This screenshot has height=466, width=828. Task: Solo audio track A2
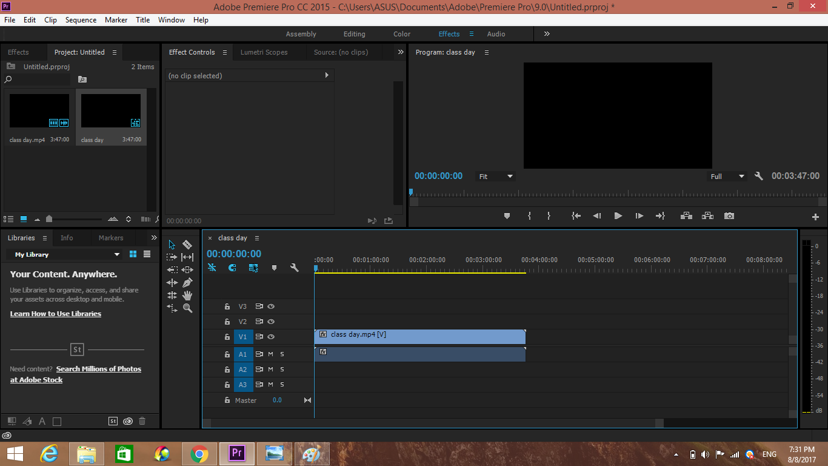(282, 370)
